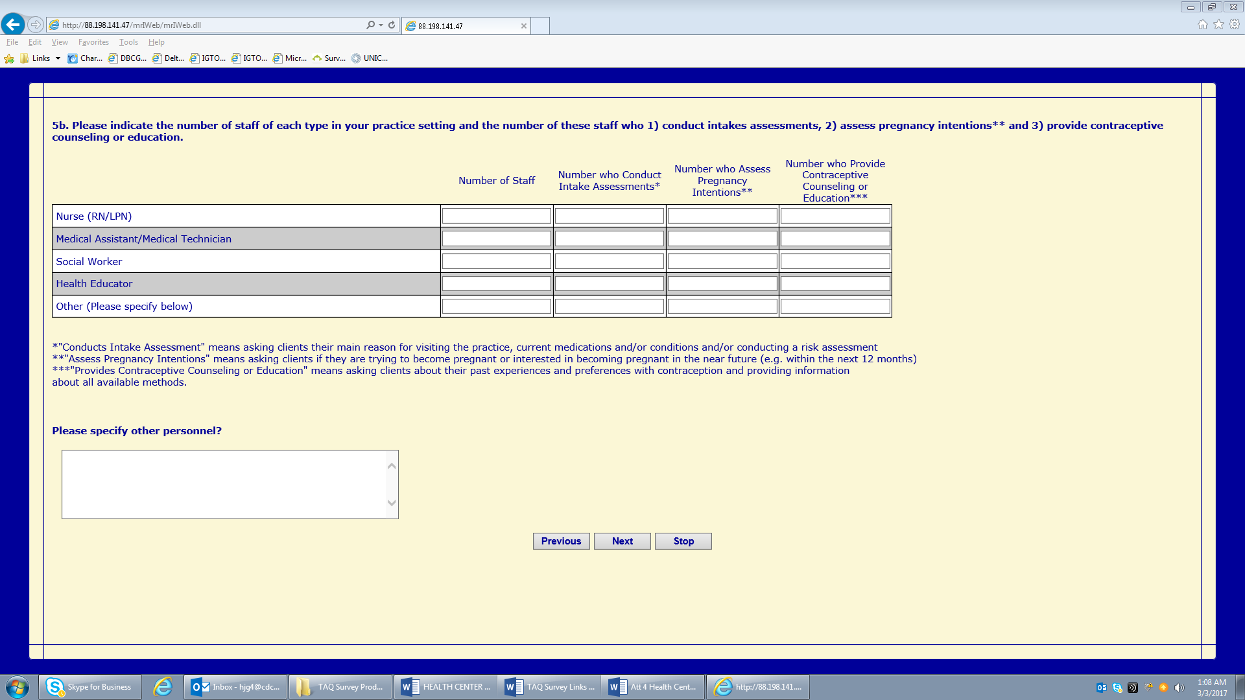Viewport: 1245px width, 700px height.
Task: Open the Favorites star icon
Action: (1219, 25)
